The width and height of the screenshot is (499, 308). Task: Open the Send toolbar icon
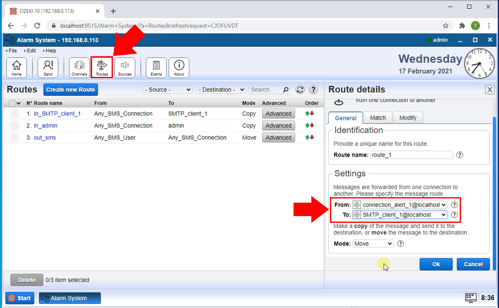pos(48,67)
